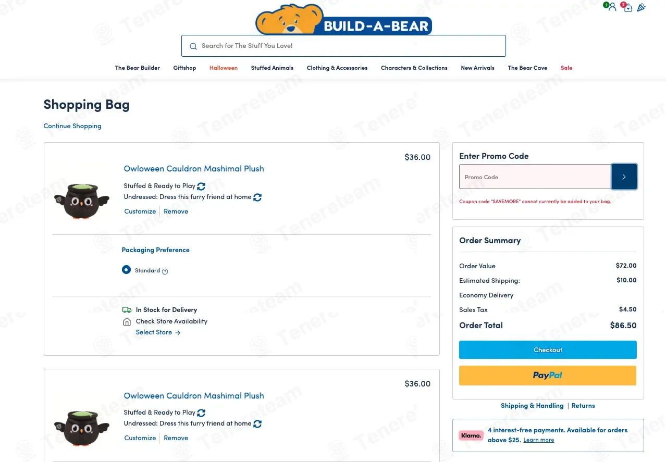Open the account profile icon
Screen dimensions: 666x462
point(611,7)
